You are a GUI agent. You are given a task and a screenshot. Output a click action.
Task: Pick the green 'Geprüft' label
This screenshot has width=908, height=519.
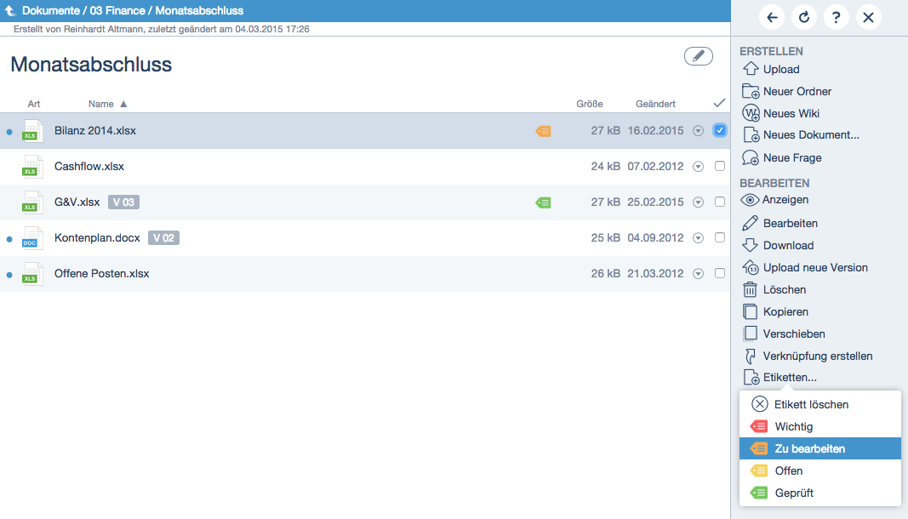[794, 493]
